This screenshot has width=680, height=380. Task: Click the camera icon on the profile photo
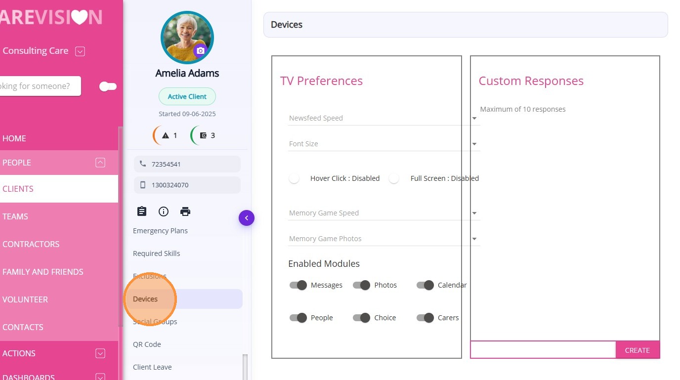pyautogui.click(x=200, y=51)
